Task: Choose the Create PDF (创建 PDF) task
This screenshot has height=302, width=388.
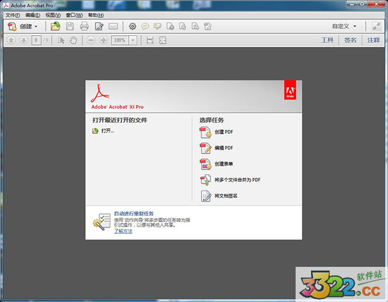Action: [217, 132]
